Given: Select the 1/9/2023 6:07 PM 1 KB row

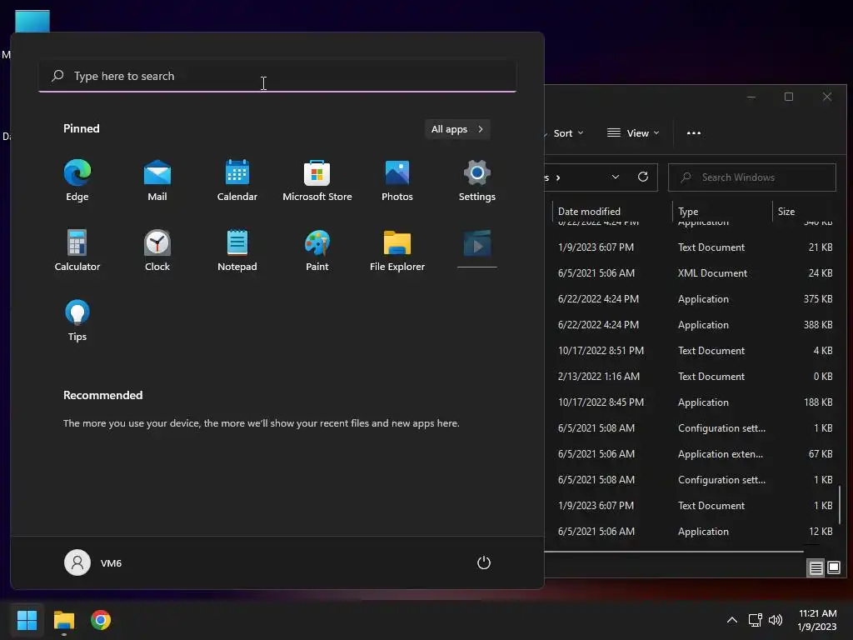Looking at the screenshot, I should click(691, 506).
